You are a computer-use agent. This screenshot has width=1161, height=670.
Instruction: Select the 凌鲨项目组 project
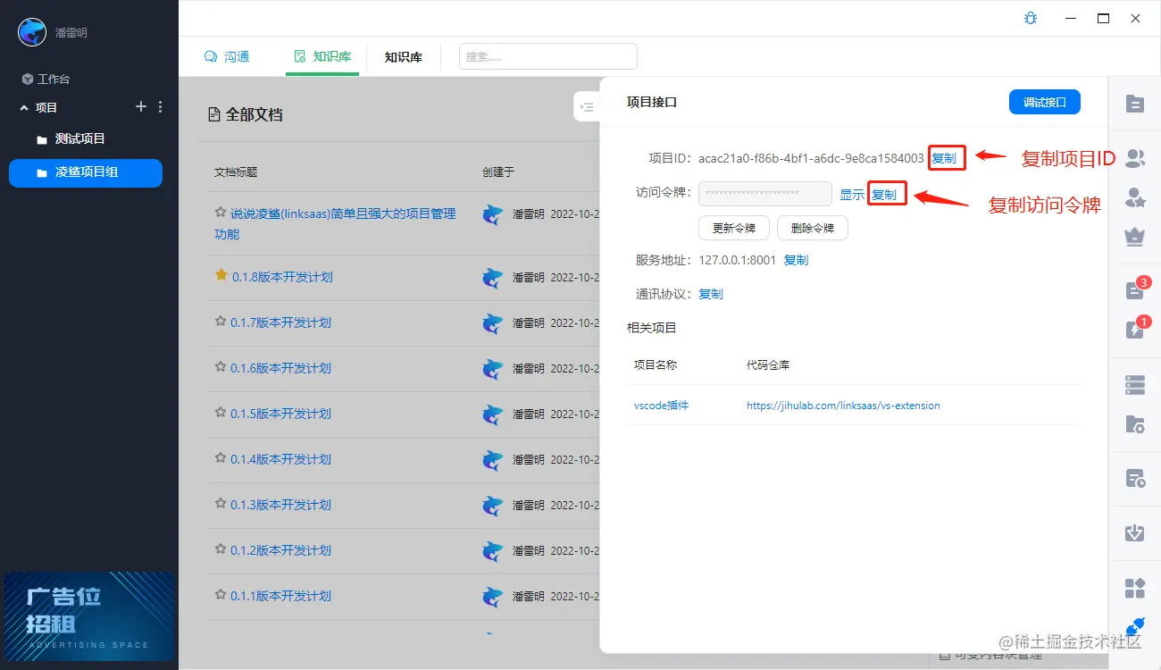86,173
